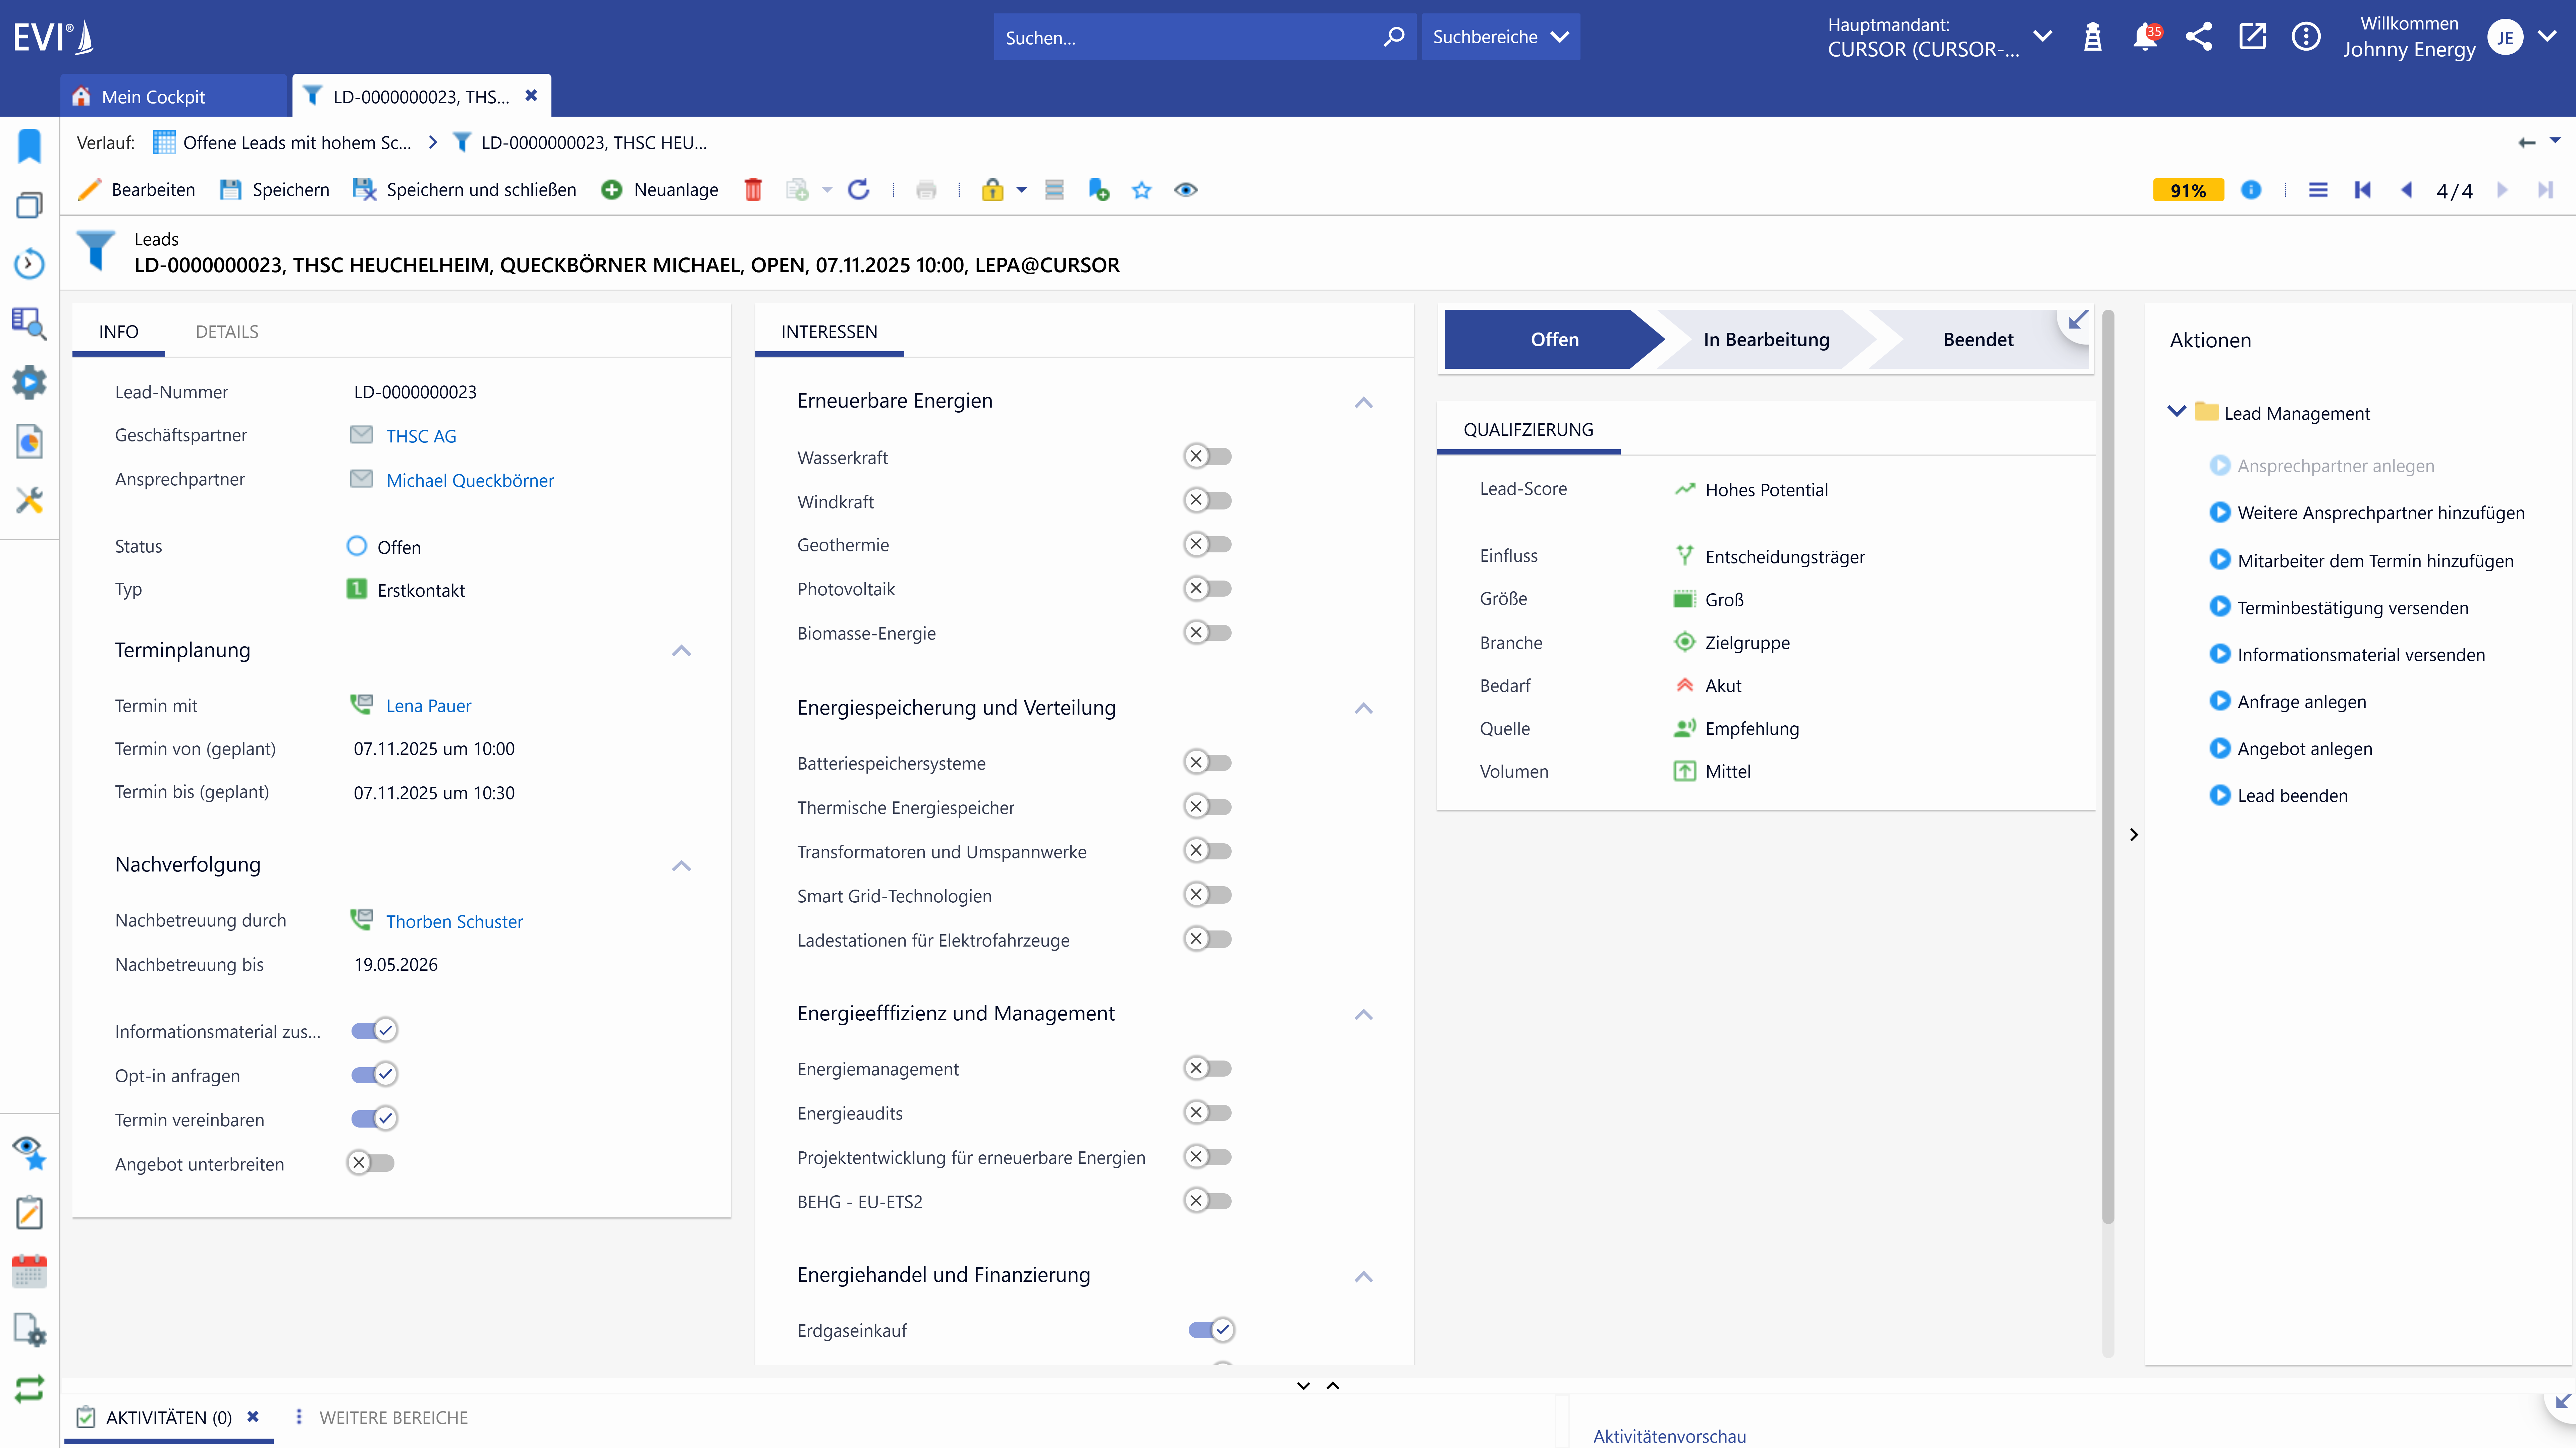Click the Lead beenden action
Image resolution: width=2576 pixels, height=1448 pixels.
point(2292,795)
